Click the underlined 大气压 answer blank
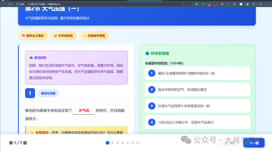 tap(84, 111)
